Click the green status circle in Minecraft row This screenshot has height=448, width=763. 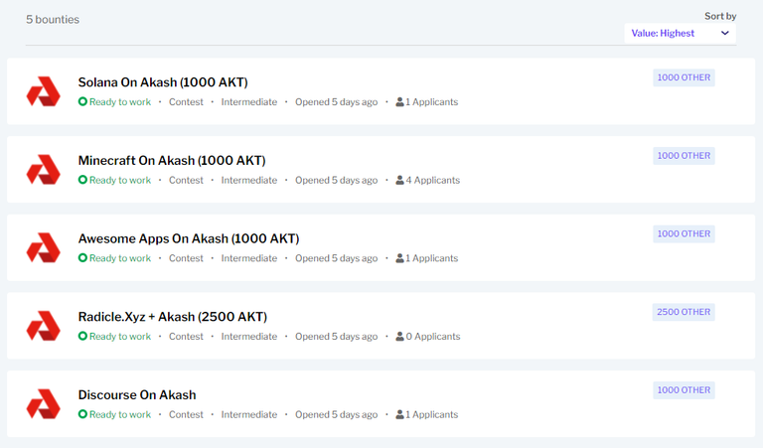click(82, 180)
